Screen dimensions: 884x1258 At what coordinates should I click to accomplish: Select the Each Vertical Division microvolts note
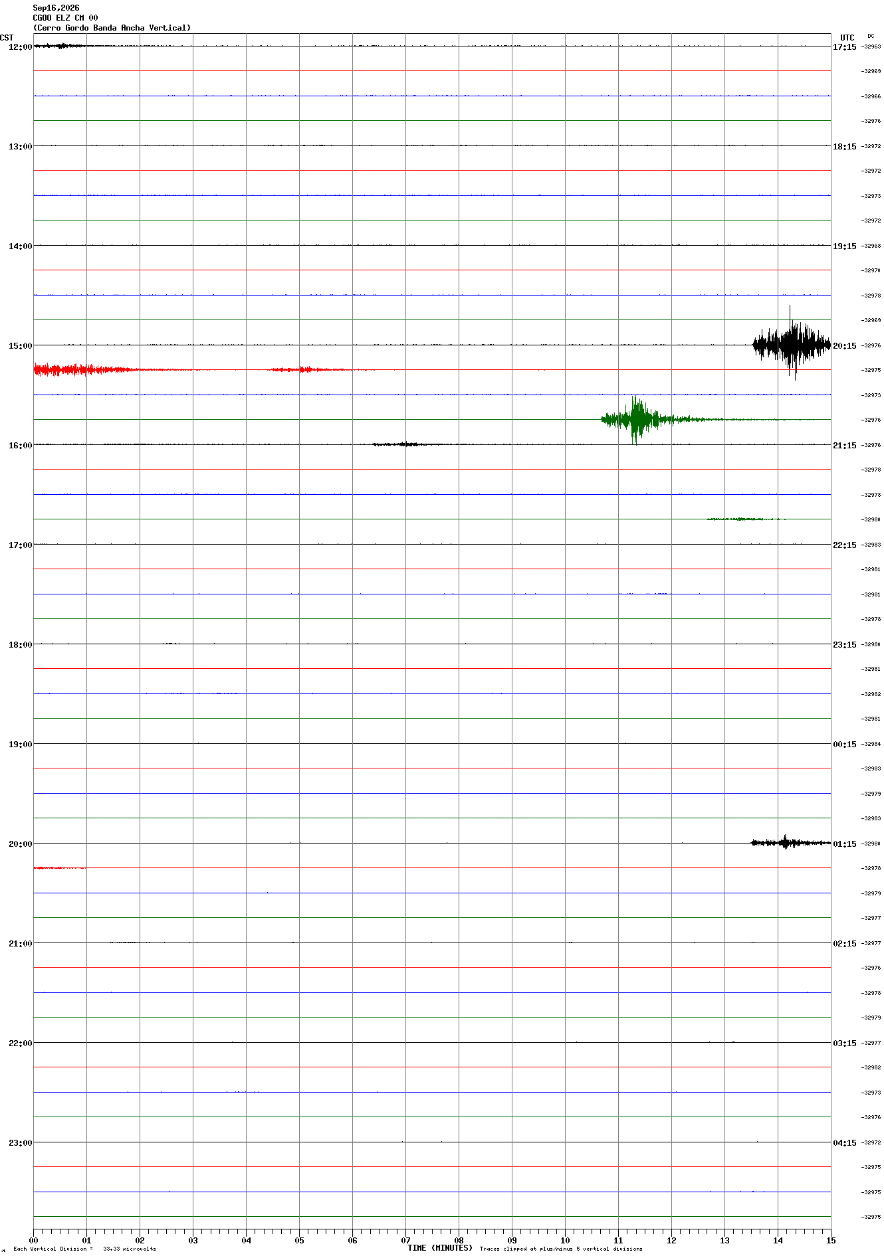[84, 1249]
